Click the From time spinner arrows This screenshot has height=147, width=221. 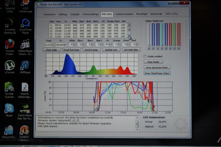point(53,44)
